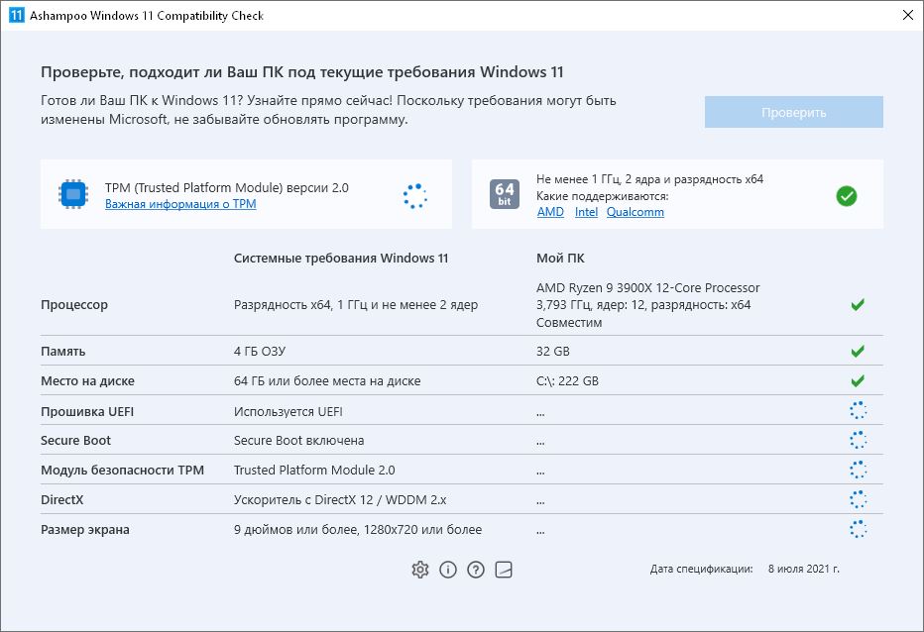Viewport: 924px width, 632px height.
Task: Open the settings gear at the bottom
Action: pyautogui.click(x=420, y=570)
